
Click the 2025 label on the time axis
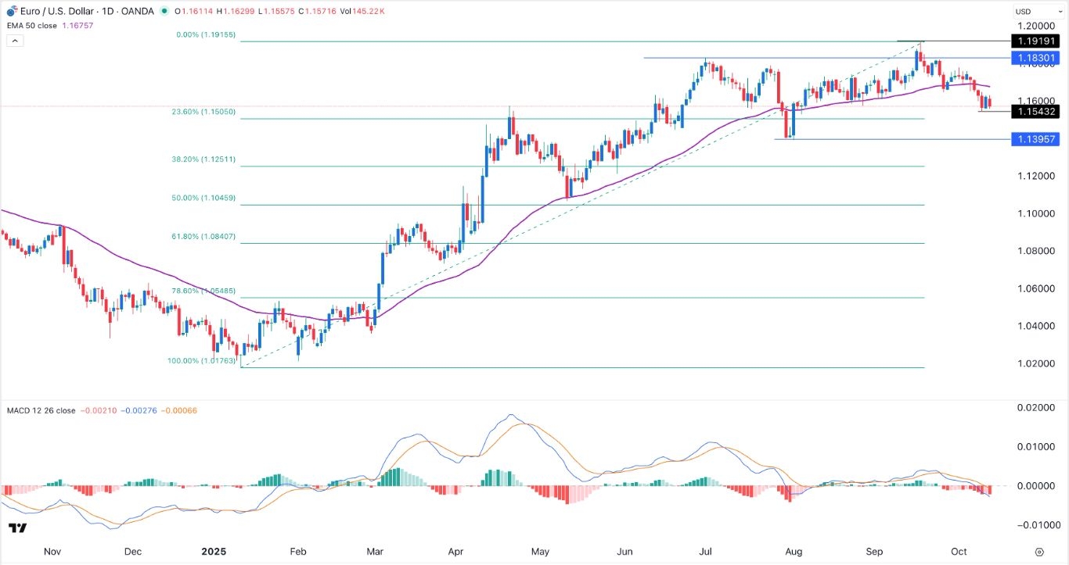(x=214, y=551)
